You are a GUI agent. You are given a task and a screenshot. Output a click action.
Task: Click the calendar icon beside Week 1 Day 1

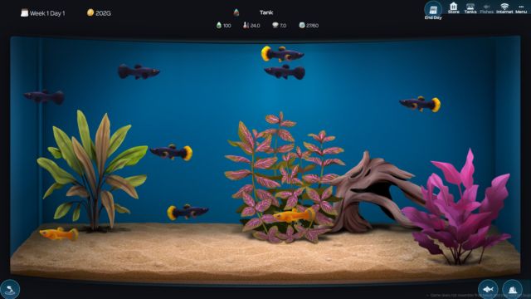(24, 13)
